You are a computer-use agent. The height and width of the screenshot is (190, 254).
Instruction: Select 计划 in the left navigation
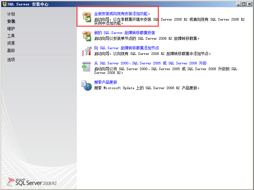click(x=11, y=14)
